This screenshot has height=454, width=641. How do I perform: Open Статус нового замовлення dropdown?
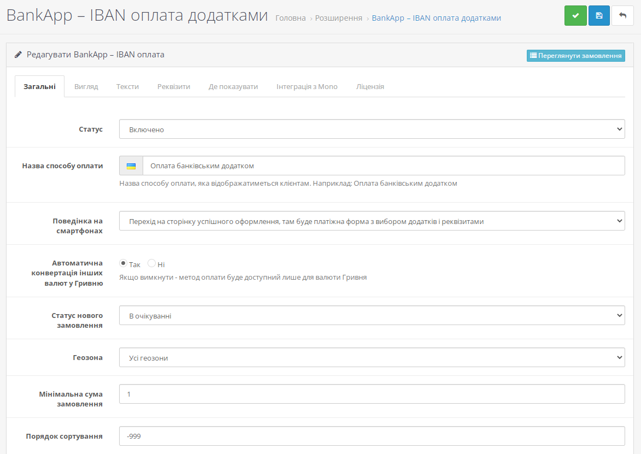pos(372,316)
